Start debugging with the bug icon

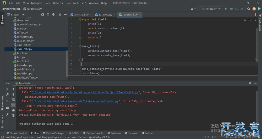[231, 9]
